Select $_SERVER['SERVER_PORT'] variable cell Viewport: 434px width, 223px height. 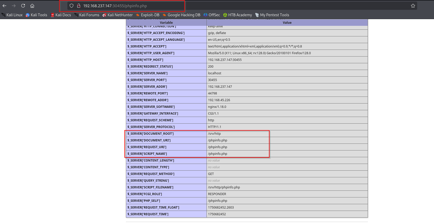pos(166,80)
